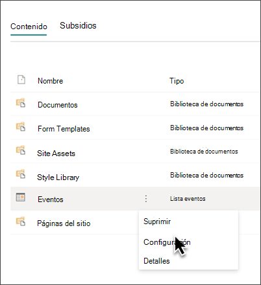Open the Site Assets library
Screen dimensions: 261x285
click(56, 154)
